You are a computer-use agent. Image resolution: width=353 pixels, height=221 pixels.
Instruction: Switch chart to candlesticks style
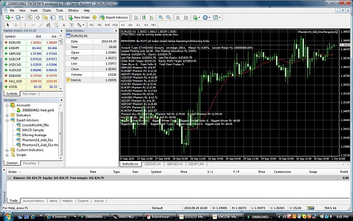[x=144, y=18]
